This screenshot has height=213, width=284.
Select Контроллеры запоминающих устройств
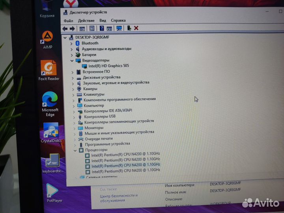(x=119, y=121)
